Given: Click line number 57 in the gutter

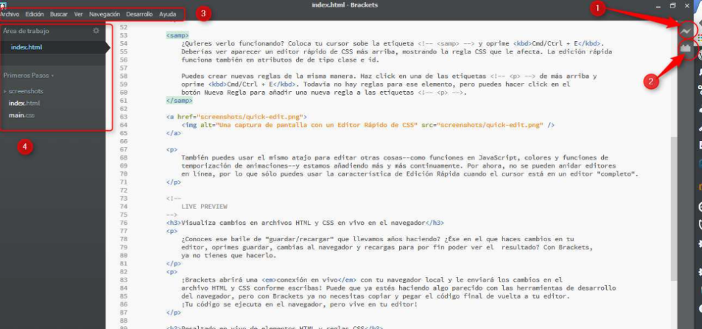Looking at the screenshot, I should pyautogui.click(x=124, y=68).
